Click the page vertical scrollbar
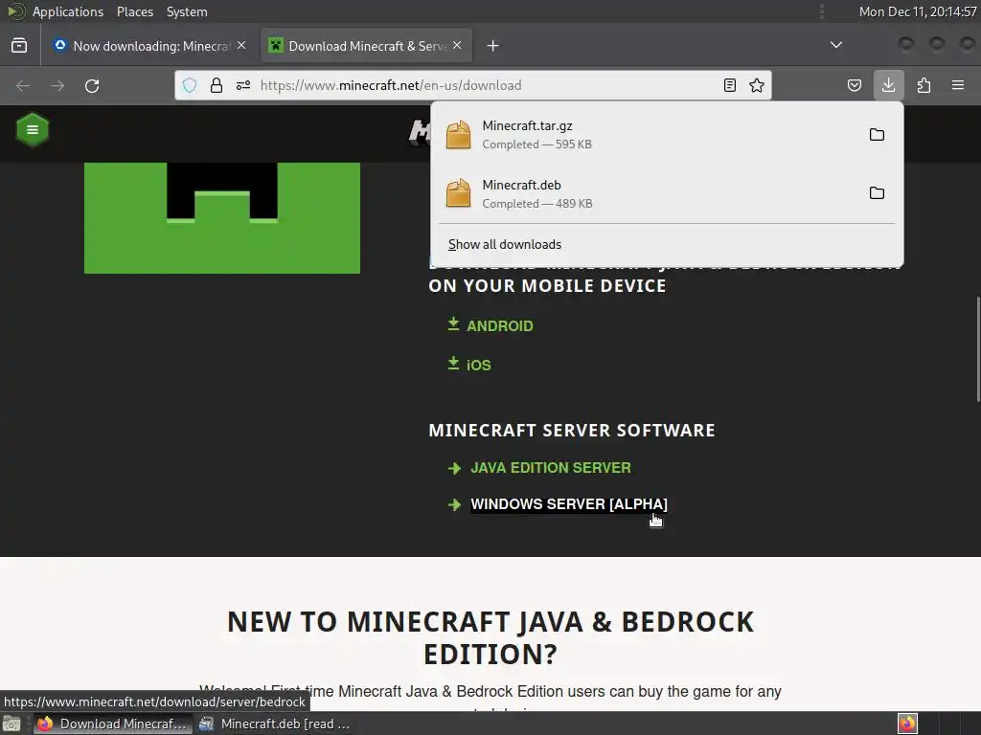Image resolution: width=981 pixels, height=735 pixels. pyautogui.click(x=977, y=350)
